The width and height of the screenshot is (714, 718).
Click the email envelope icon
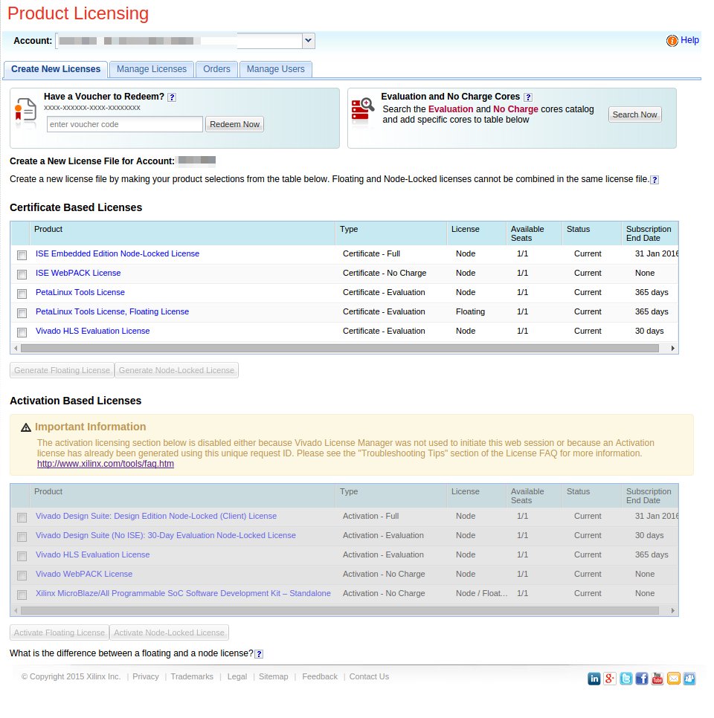[674, 679]
